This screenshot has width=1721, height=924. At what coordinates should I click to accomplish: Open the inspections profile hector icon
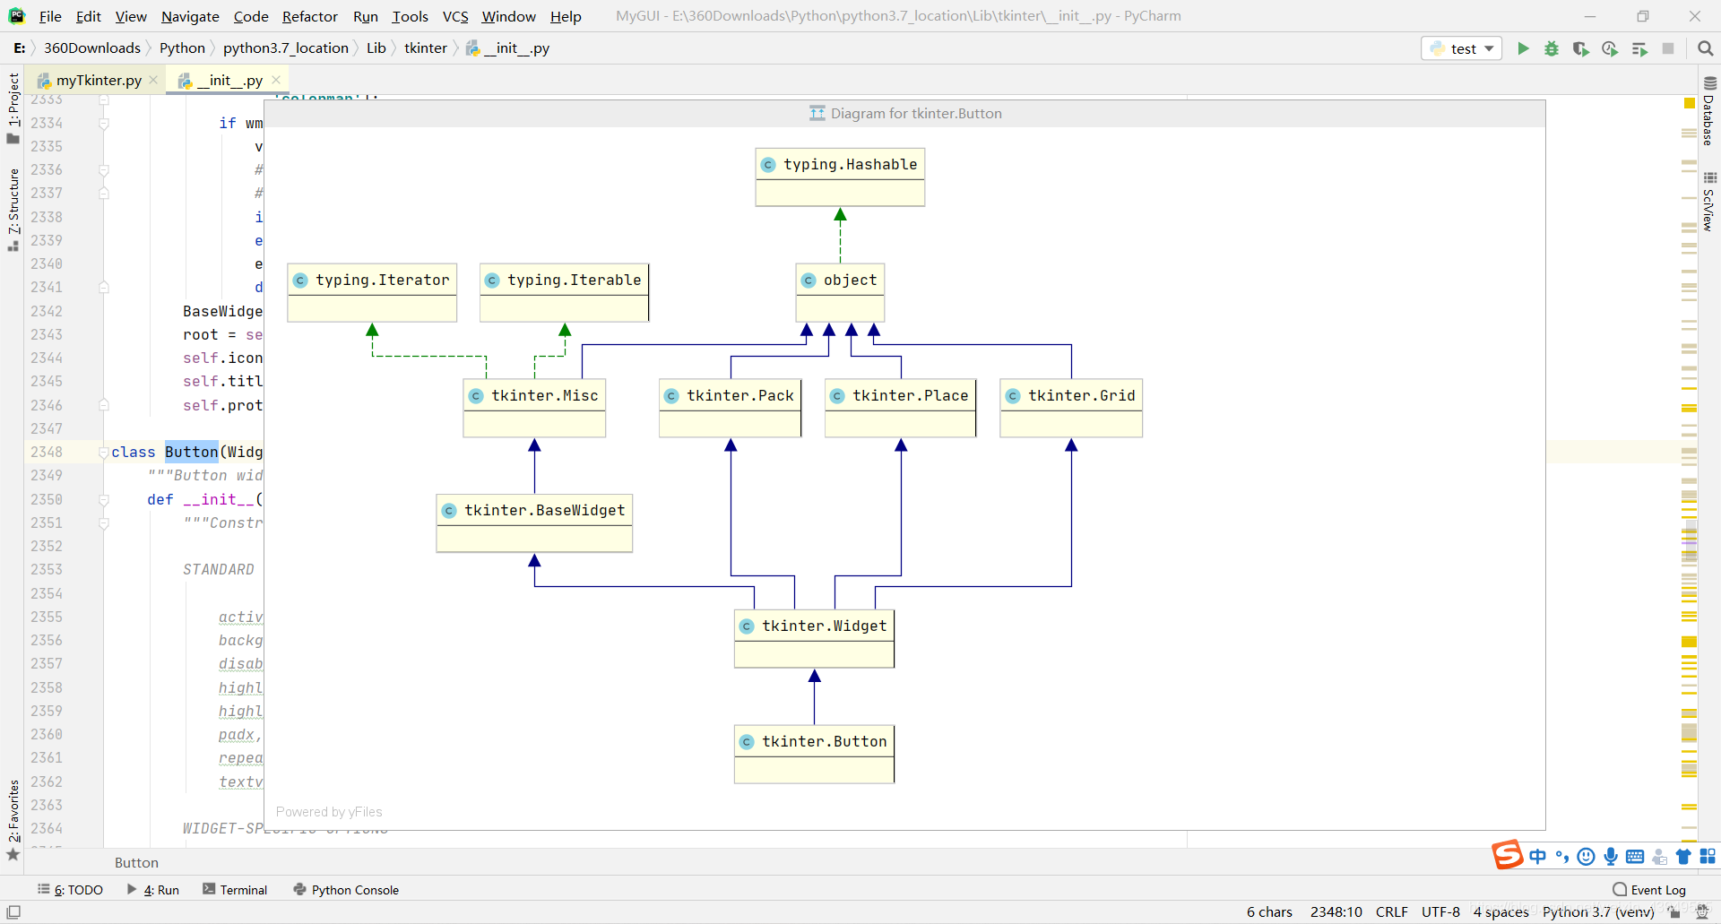point(1702,912)
